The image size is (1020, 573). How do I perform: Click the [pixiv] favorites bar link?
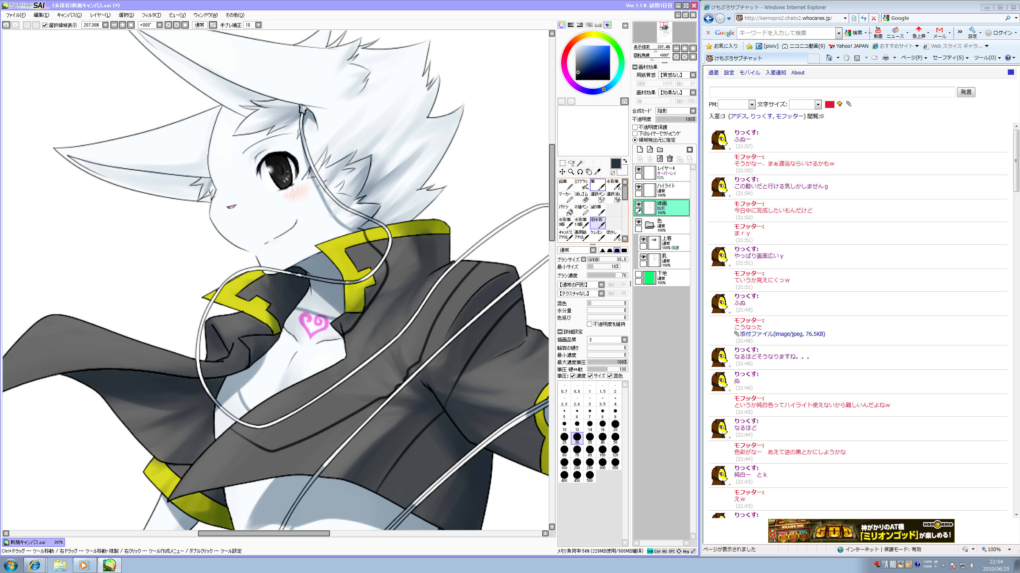[767, 46]
